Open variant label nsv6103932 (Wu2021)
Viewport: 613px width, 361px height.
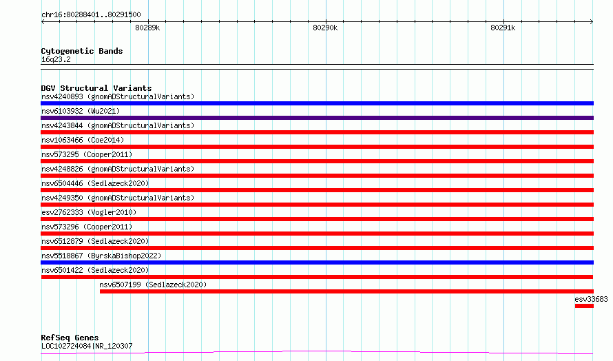coord(81,111)
